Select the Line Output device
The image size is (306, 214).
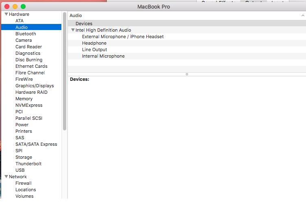[x=94, y=50]
